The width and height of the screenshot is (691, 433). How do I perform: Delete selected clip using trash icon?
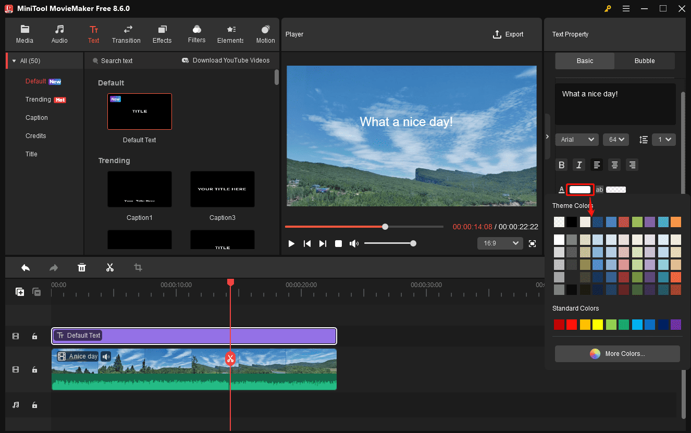82,267
